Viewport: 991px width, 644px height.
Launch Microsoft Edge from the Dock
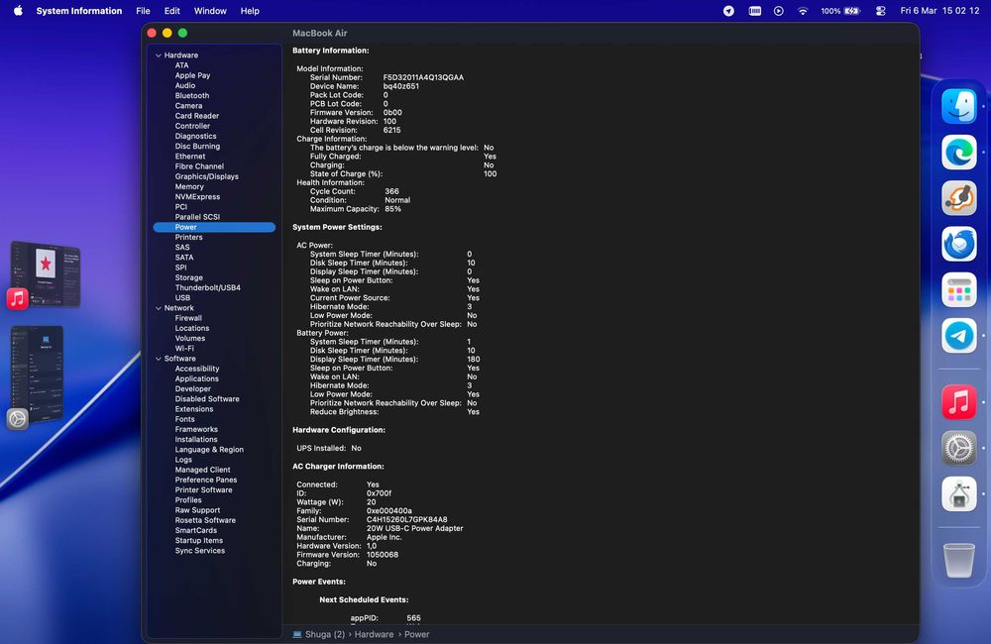958,152
